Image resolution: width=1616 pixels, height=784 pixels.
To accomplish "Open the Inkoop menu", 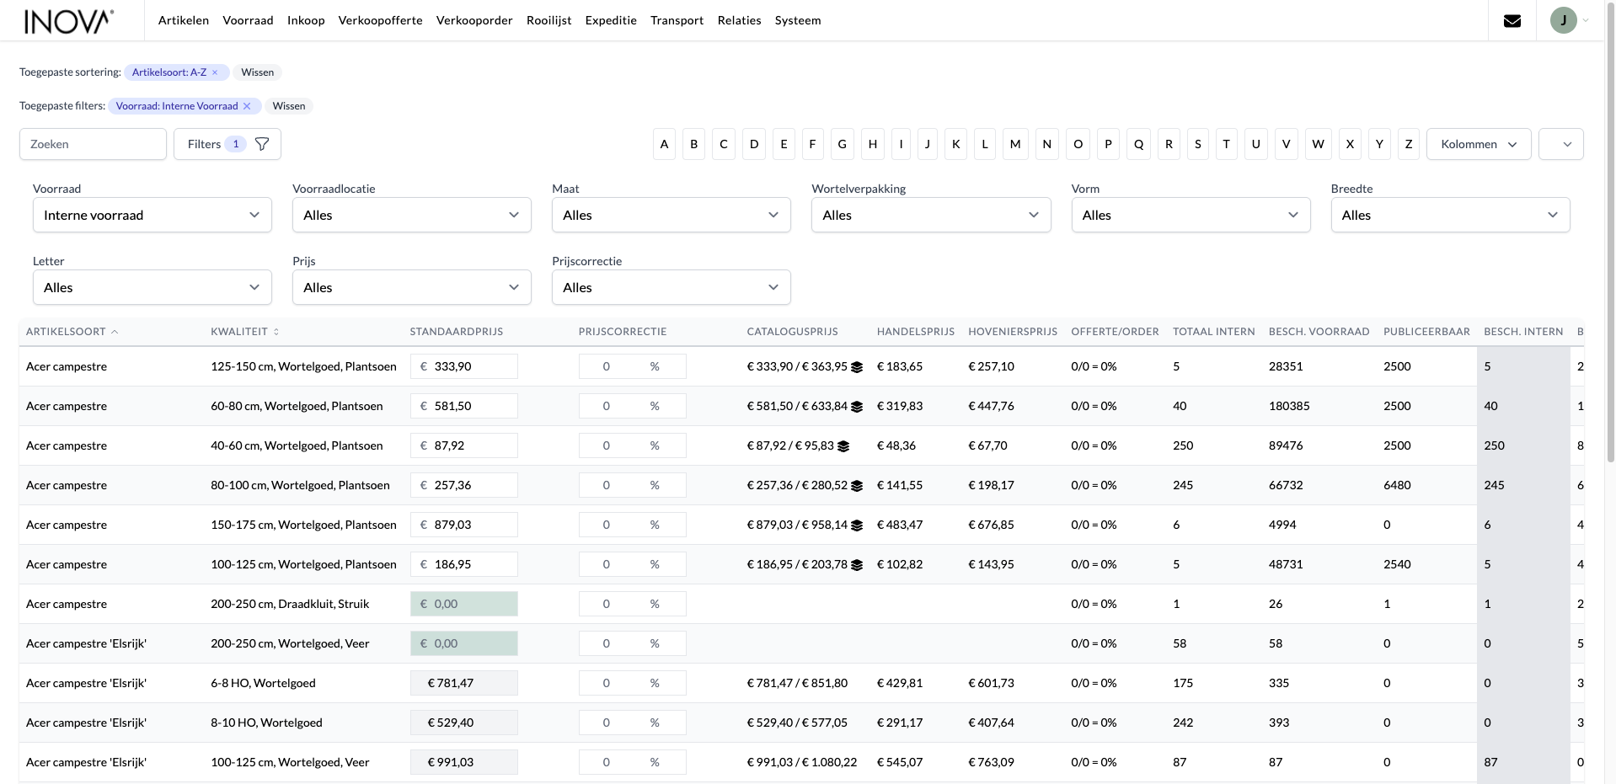I will 306,20.
